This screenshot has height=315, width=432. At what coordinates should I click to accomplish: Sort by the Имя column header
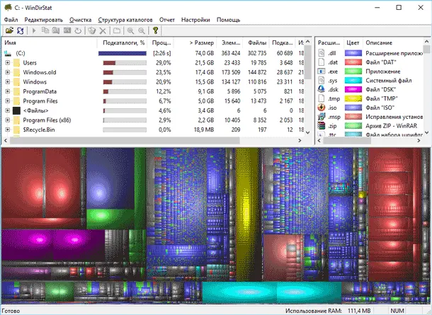coord(50,42)
